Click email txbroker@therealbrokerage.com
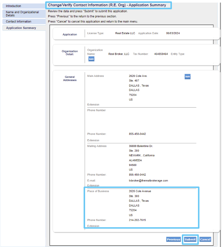The width and height of the screenshot is (222, 247). (x=148, y=181)
